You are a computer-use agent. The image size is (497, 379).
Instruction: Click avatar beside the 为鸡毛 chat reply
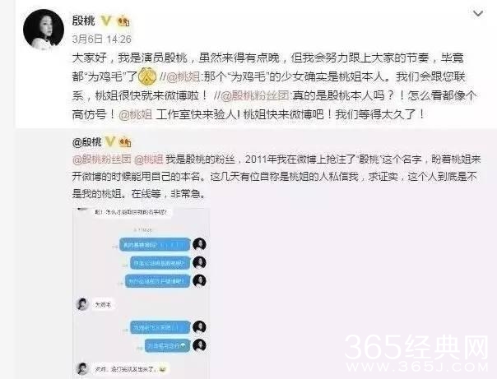82,304
